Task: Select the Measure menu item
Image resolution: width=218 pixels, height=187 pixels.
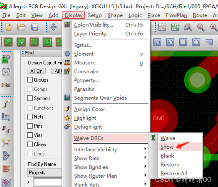Action: pos(111,63)
